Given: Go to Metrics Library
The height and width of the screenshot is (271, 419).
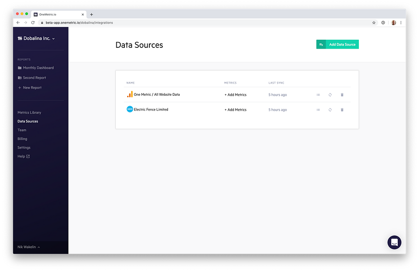Looking at the screenshot, I should 29,112.
